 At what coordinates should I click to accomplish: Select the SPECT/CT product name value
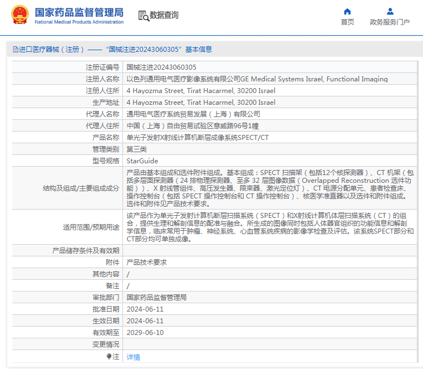tap(198, 138)
